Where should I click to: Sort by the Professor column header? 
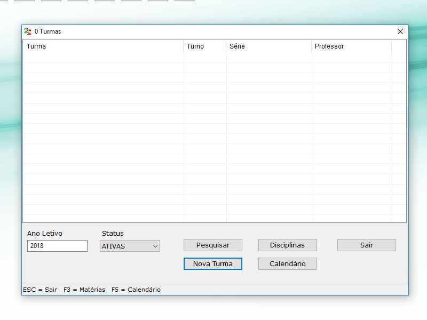point(351,46)
